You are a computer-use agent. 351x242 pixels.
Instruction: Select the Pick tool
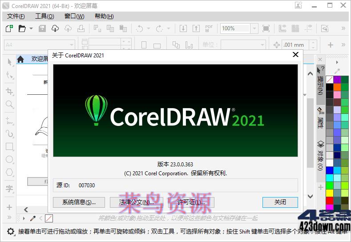(x=10, y=62)
